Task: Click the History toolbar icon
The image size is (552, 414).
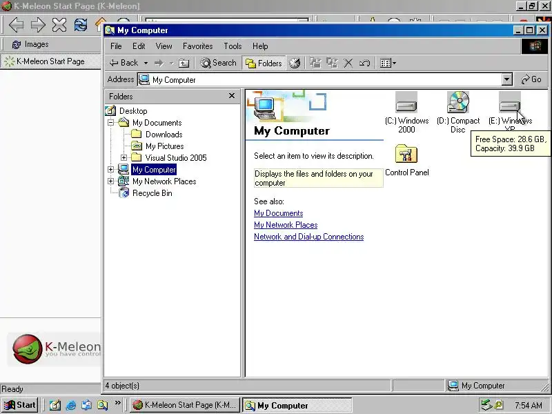Action: coord(295,63)
